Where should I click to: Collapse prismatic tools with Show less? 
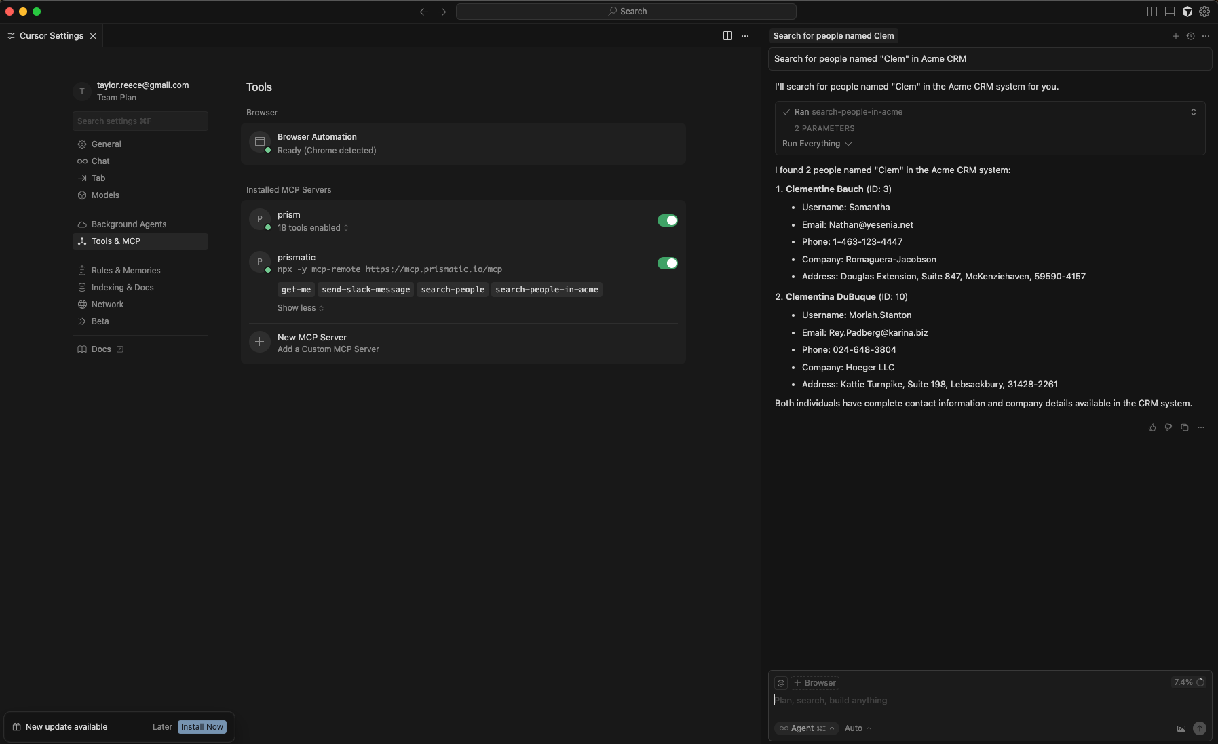coord(299,308)
